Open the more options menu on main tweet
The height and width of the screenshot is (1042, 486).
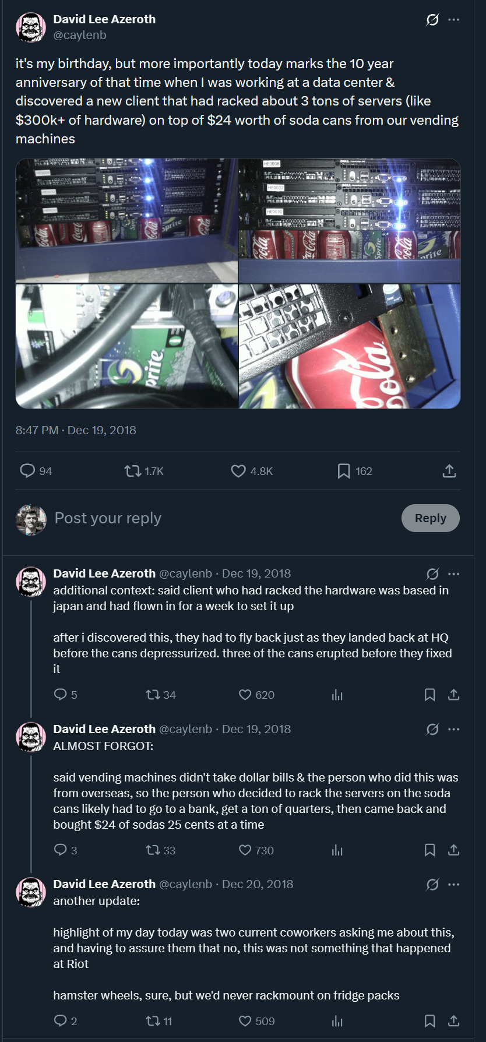(454, 20)
